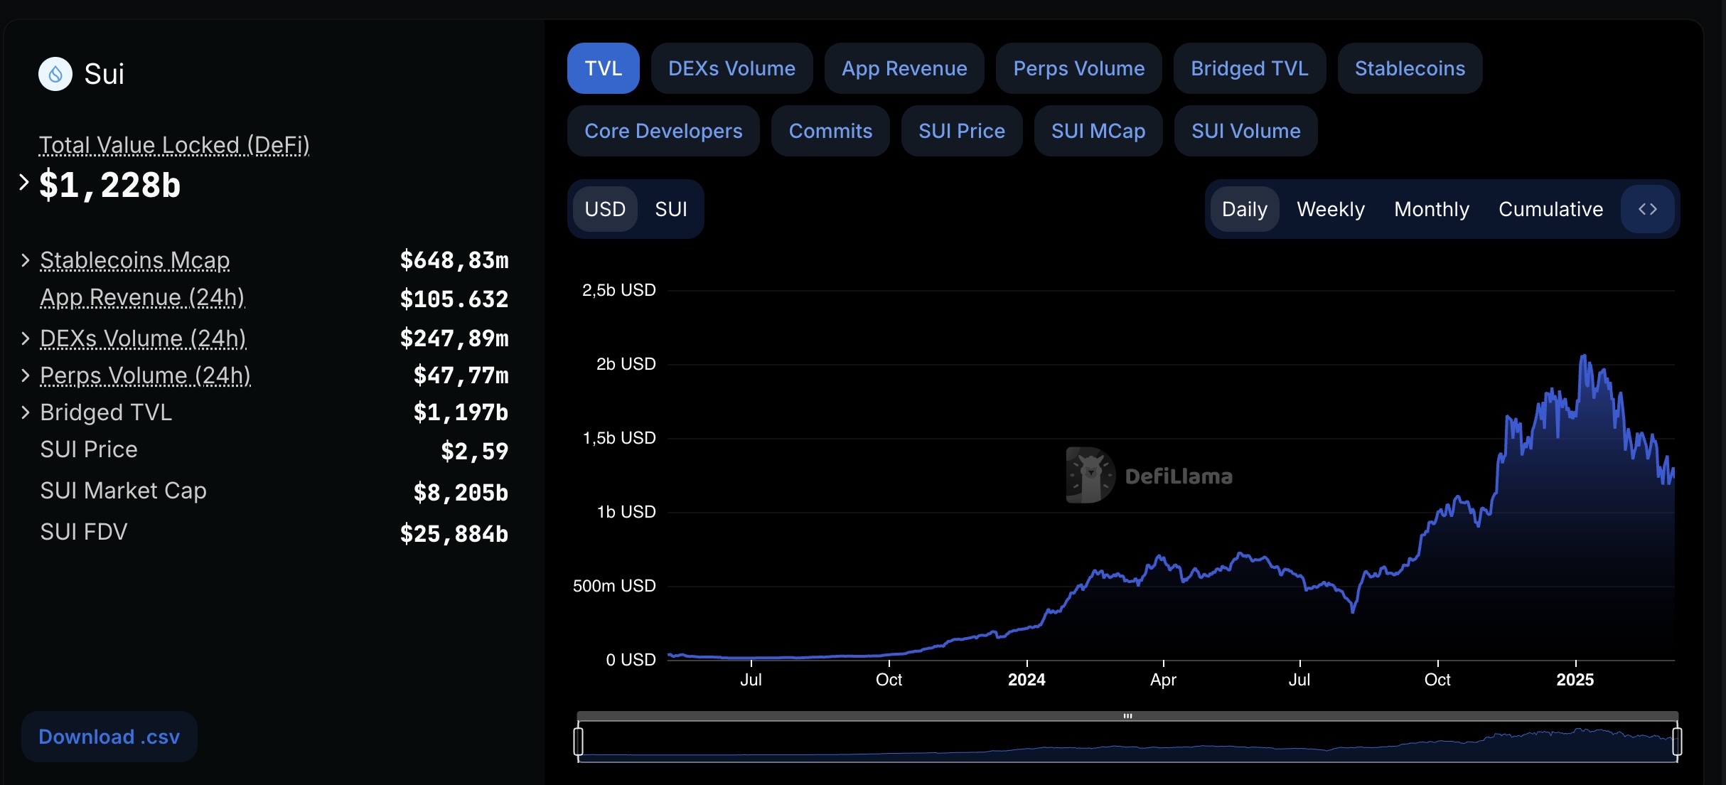Click the range selector top drag bar
The width and height of the screenshot is (1726, 785).
point(1127,716)
